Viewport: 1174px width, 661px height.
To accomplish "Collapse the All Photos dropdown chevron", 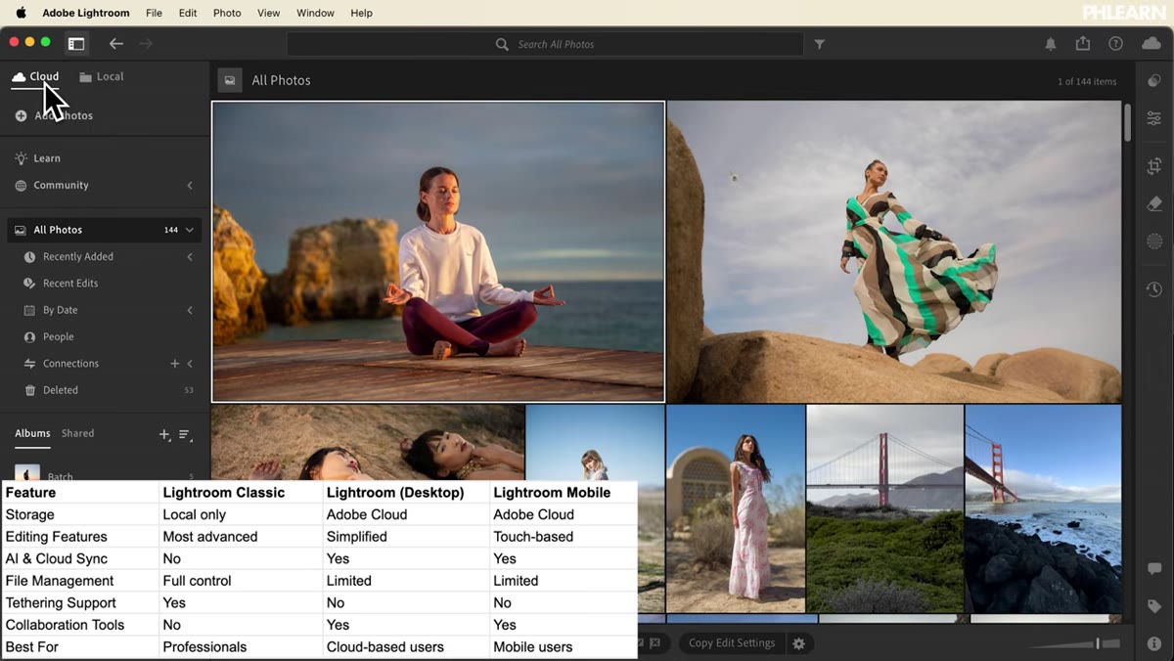I will [190, 230].
